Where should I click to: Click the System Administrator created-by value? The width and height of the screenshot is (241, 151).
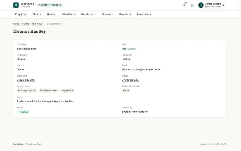pos(135,112)
